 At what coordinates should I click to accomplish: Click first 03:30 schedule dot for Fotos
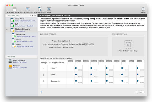tap(76, 68)
